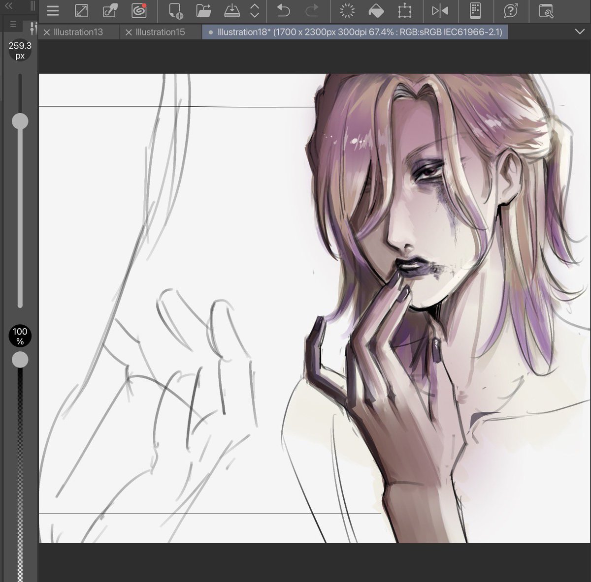Click the square-with-pen icon in command bar
This screenshot has height=582, width=591.
[110, 10]
